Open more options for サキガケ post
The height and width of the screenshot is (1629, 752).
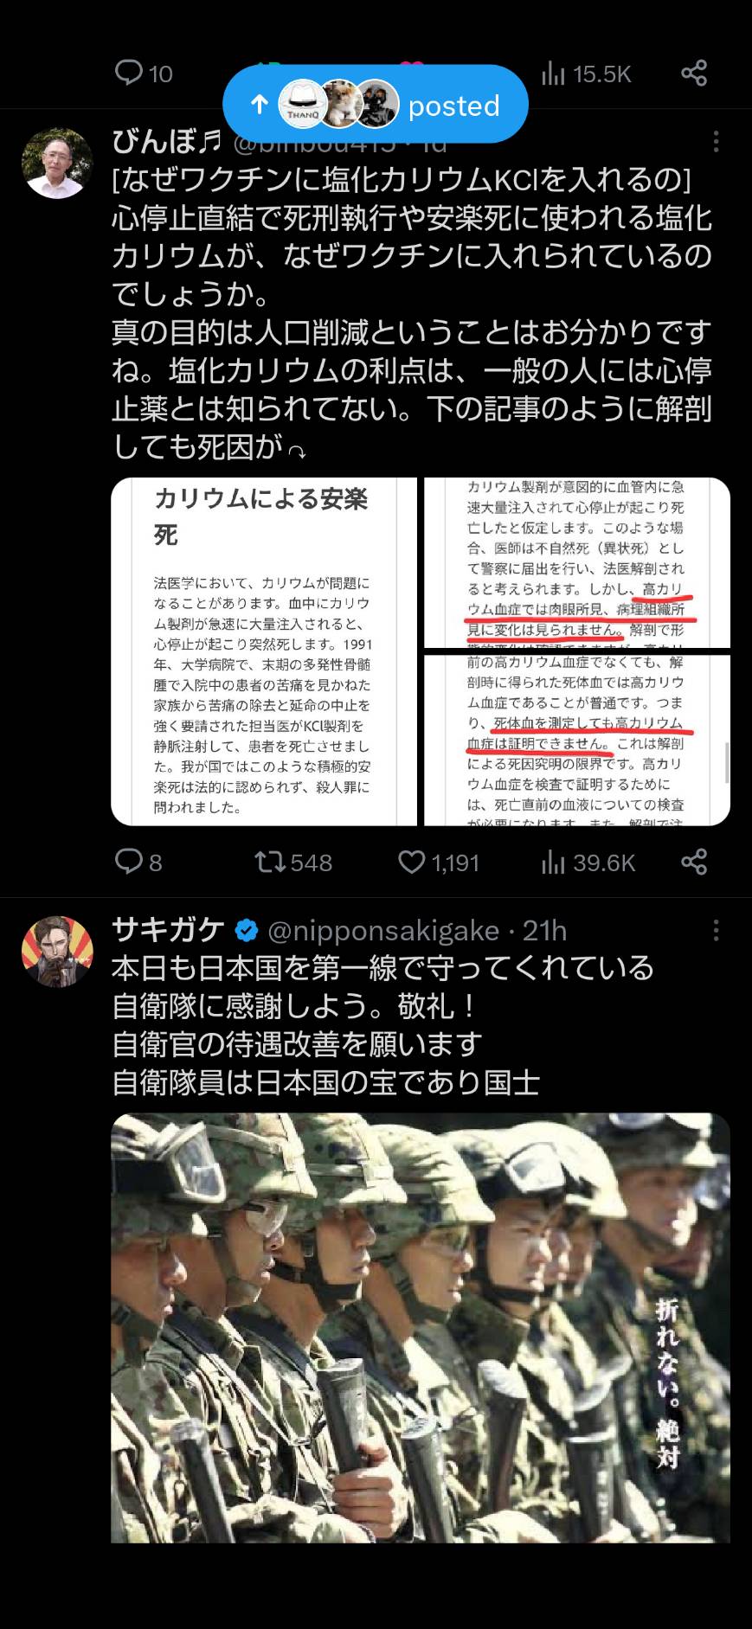[716, 930]
